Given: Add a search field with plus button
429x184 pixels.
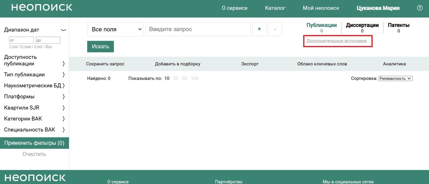Looking at the screenshot, I should 259,29.
